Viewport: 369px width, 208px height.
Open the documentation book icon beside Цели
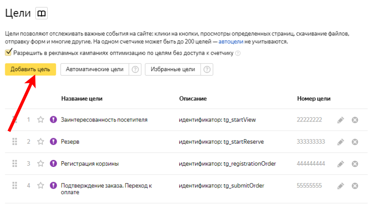[42, 14]
